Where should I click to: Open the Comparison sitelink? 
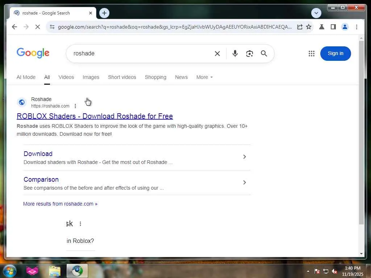pyautogui.click(x=41, y=180)
